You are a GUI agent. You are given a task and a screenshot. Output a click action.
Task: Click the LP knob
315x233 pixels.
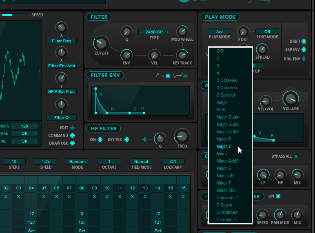point(263,175)
